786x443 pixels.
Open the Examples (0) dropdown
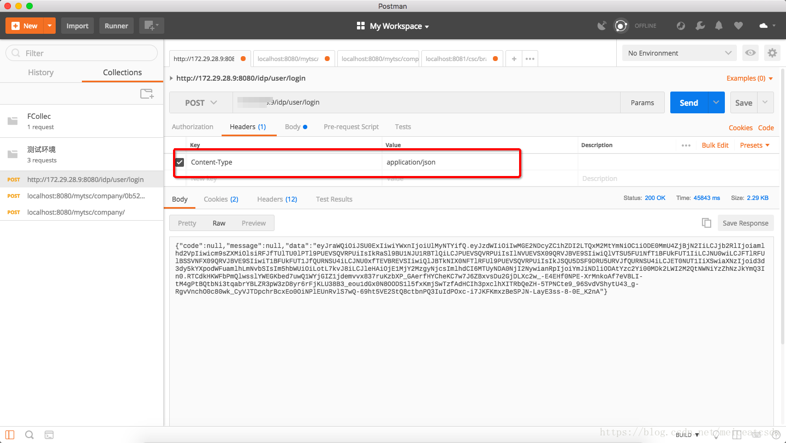click(x=750, y=78)
